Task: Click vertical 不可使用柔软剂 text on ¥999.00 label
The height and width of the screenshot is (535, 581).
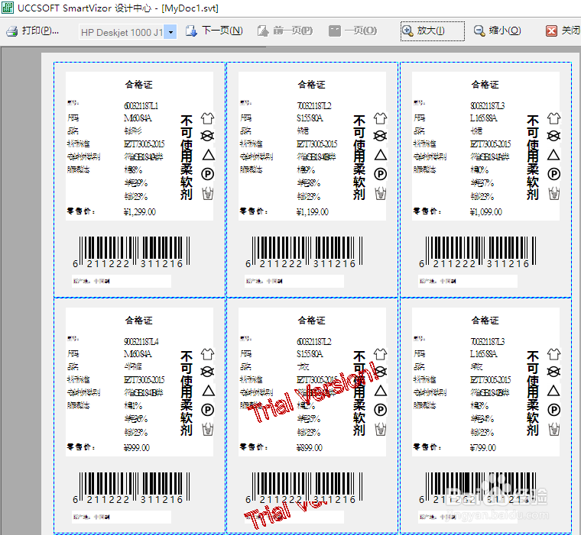Action: [187, 393]
